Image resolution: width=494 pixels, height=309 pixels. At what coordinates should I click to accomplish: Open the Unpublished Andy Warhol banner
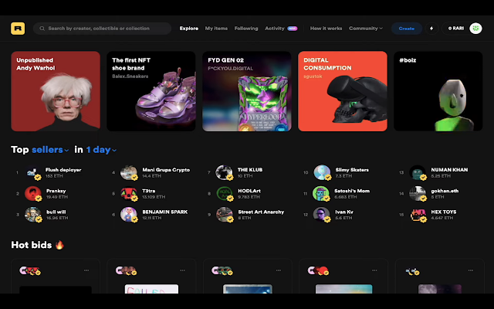click(x=56, y=91)
